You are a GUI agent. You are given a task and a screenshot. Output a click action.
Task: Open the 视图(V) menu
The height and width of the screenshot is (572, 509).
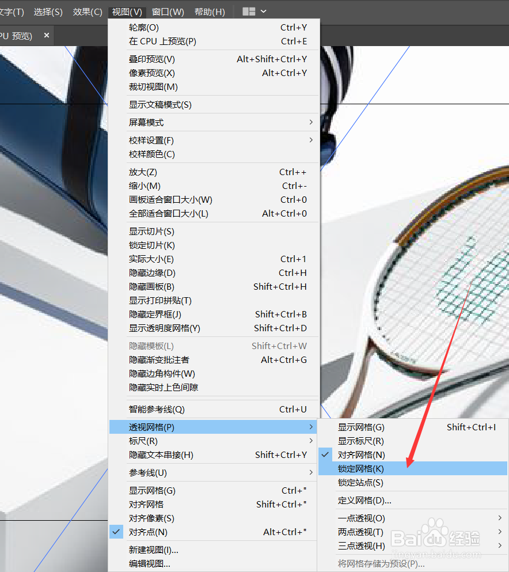pos(127,12)
